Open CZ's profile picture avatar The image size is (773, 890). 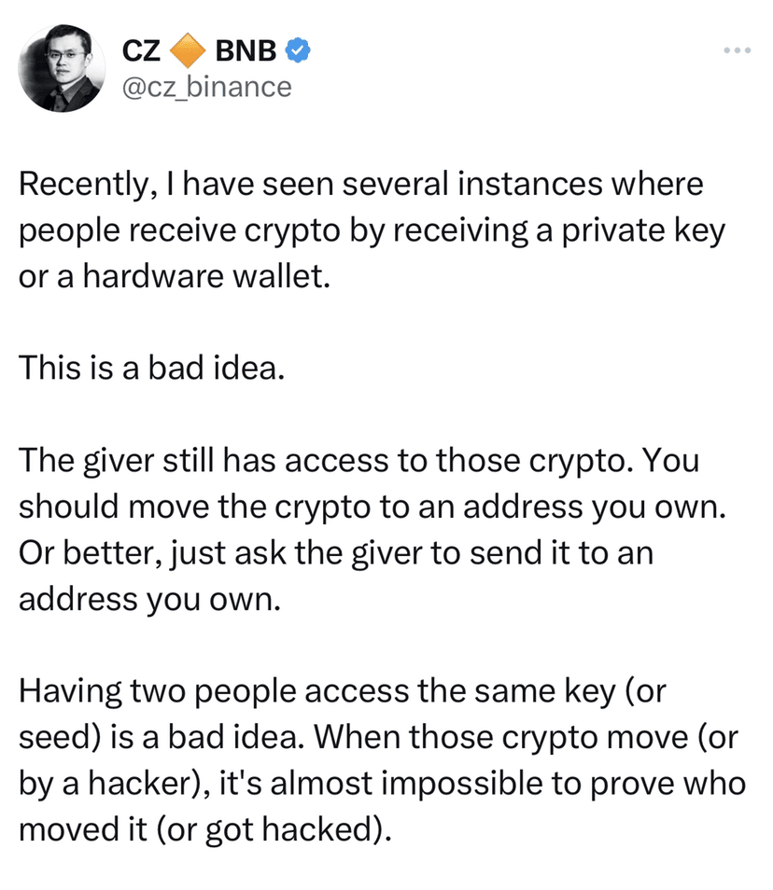(x=62, y=68)
